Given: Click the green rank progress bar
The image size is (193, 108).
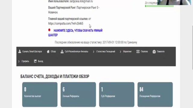Looking at the screenshot, I should point(160,6).
